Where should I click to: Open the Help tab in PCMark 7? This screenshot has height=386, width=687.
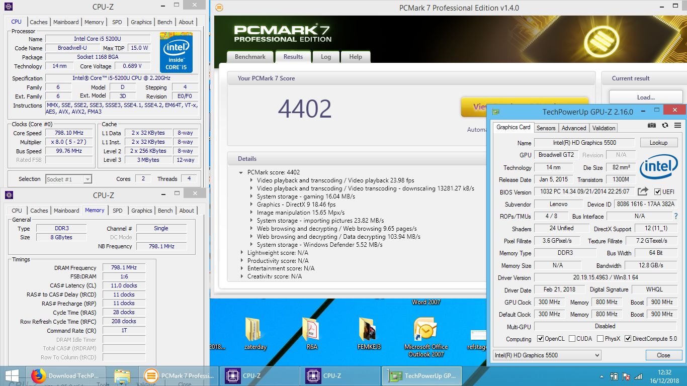(x=356, y=57)
